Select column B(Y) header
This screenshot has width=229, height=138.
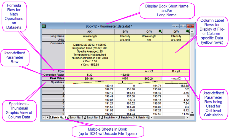pyautogui.click(x=125, y=32)
